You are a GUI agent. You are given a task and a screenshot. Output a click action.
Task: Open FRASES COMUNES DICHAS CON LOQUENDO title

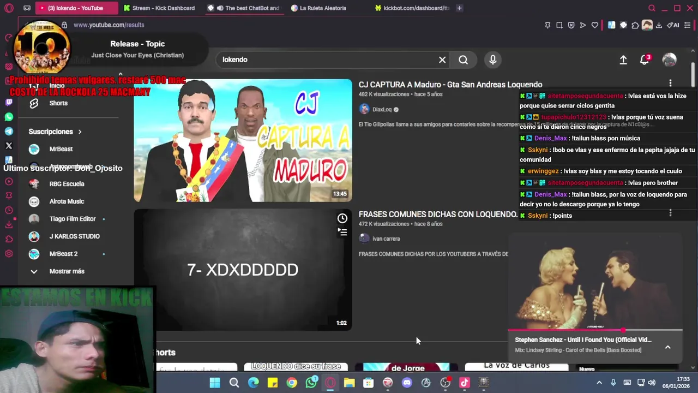coord(438,215)
